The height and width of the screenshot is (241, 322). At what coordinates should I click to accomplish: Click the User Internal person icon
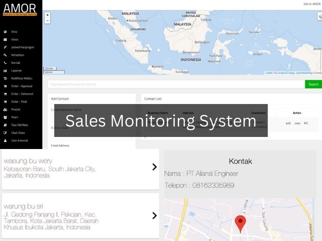[5, 141]
